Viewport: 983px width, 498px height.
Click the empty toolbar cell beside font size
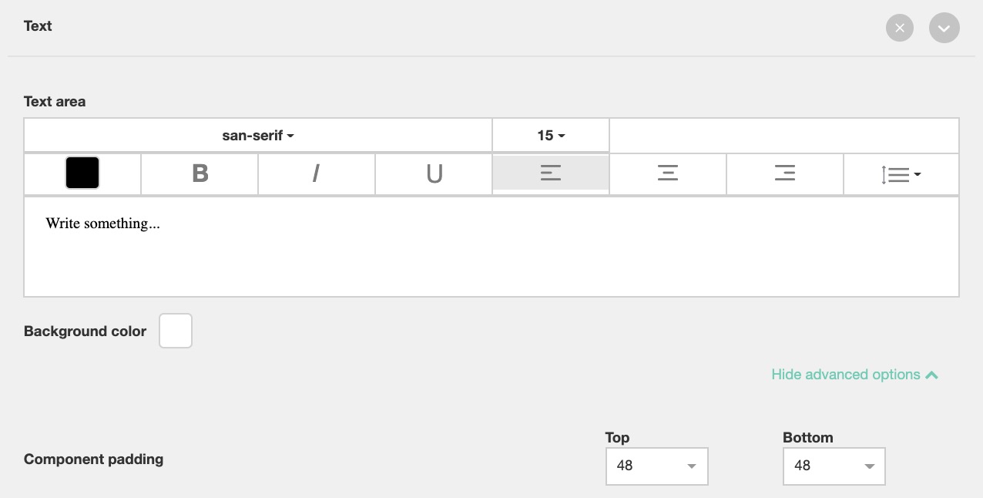coord(783,136)
